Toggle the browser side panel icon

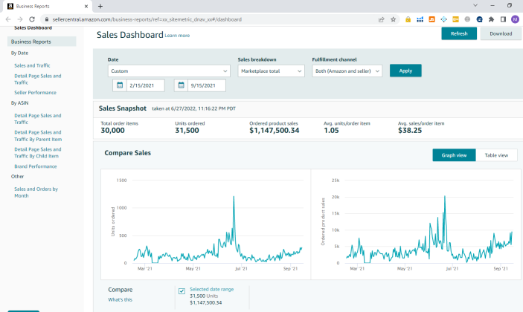[504, 19]
